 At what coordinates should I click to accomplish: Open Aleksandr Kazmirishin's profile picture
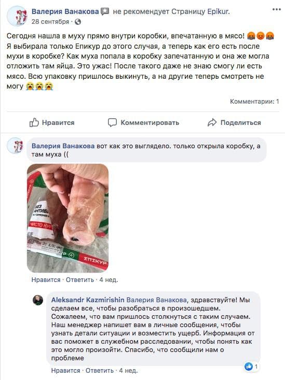point(38,300)
